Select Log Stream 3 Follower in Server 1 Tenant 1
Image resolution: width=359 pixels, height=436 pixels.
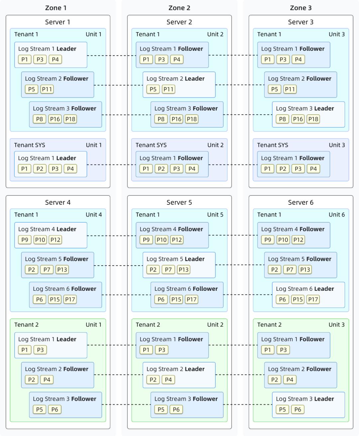point(65,115)
